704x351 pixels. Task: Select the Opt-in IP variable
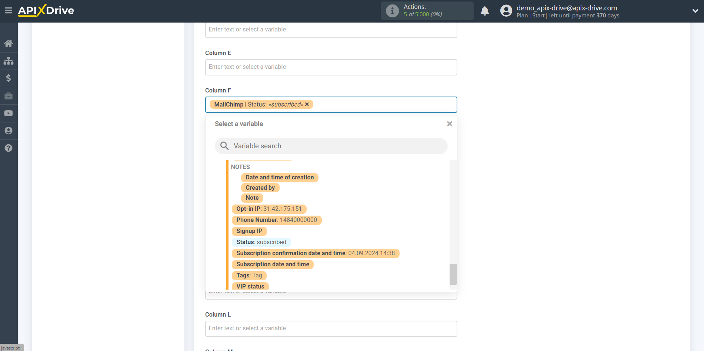pos(269,209)
